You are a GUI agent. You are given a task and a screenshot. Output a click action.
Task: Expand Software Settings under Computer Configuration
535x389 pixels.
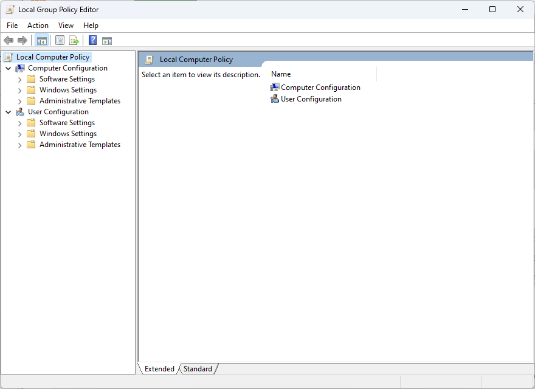[19, 80]
